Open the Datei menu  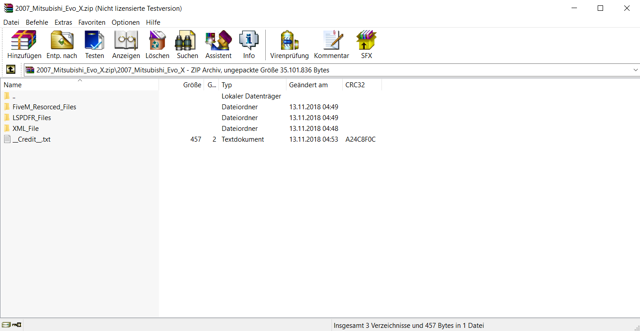[x=11, y=22]
